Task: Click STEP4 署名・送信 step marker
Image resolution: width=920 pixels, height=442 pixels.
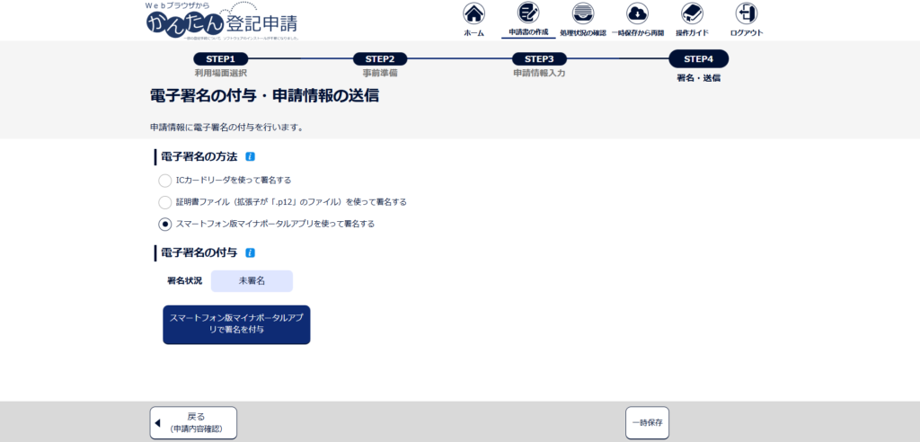Action: pyautogui.click(x=698, y=59)
